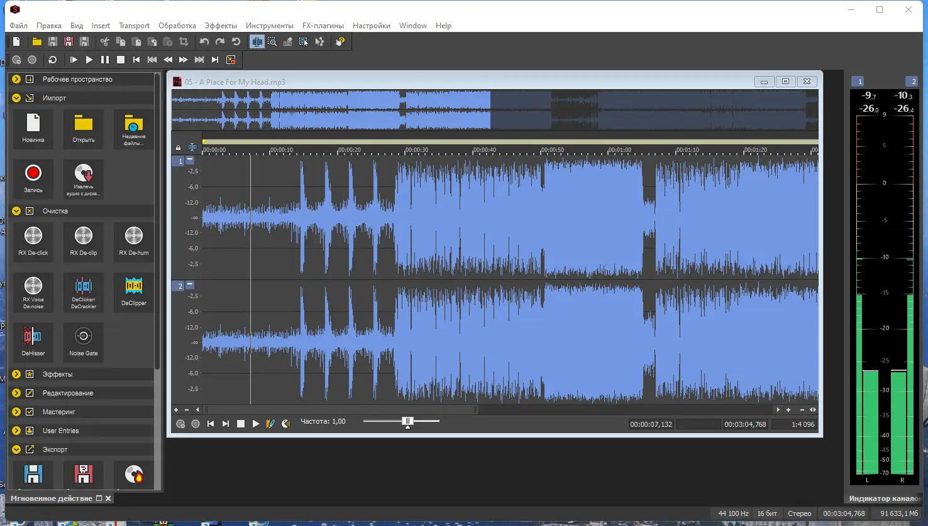Click the cursor position field 00:00:07,132

pyautogui.click(x=651, y=424)
